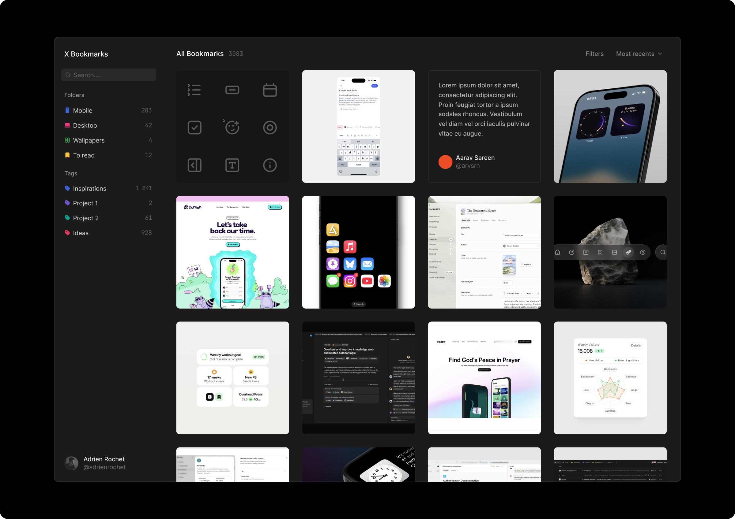Viewport: 735px width, 519px height.
Task: Select the telescope icon in the floating toolbar
Action: (x=628, y=252)
